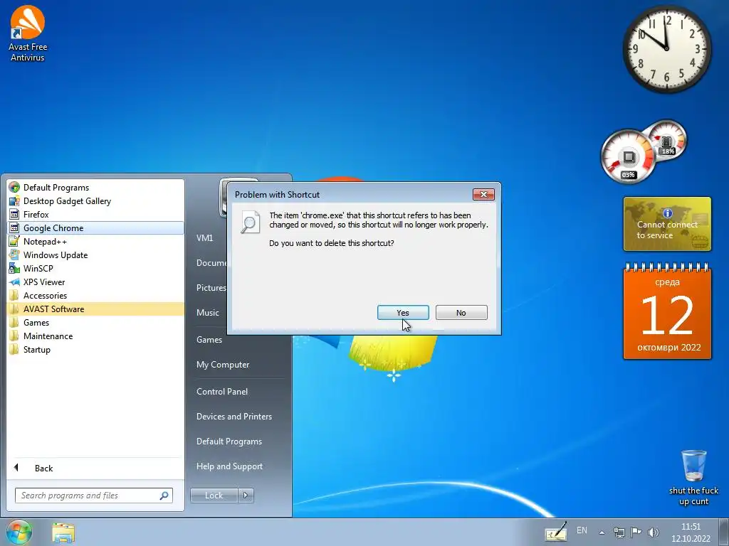The height and width of the screenshot is (546, 729).
Task: Open Windows Explorer from the taskbar
Action: [x=63, y=532]
